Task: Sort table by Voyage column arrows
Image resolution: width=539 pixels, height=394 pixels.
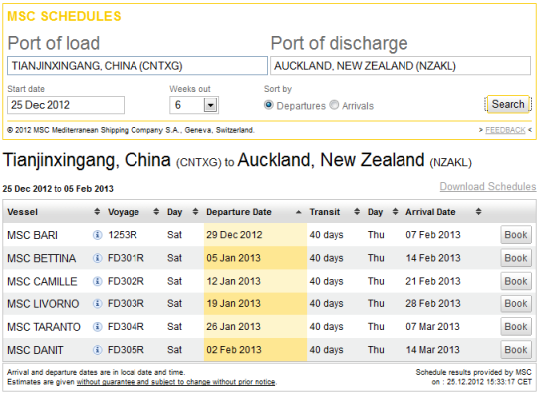Action: (156, 212)
